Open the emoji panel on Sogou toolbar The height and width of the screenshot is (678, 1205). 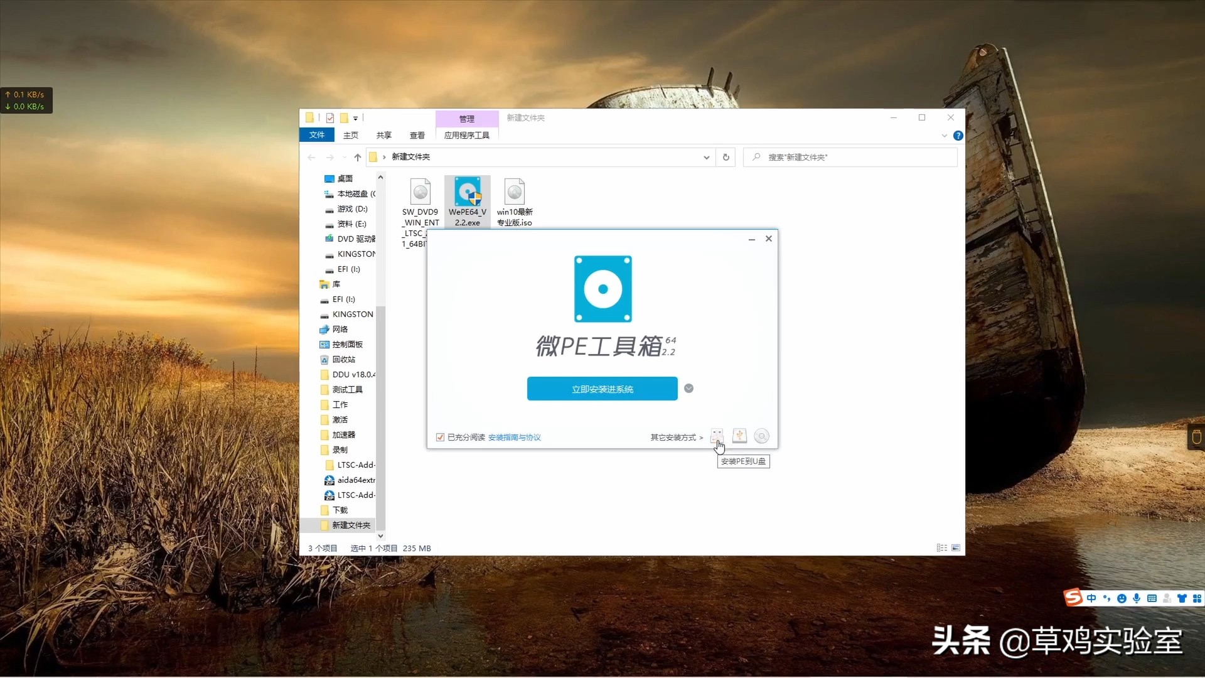1122,598
